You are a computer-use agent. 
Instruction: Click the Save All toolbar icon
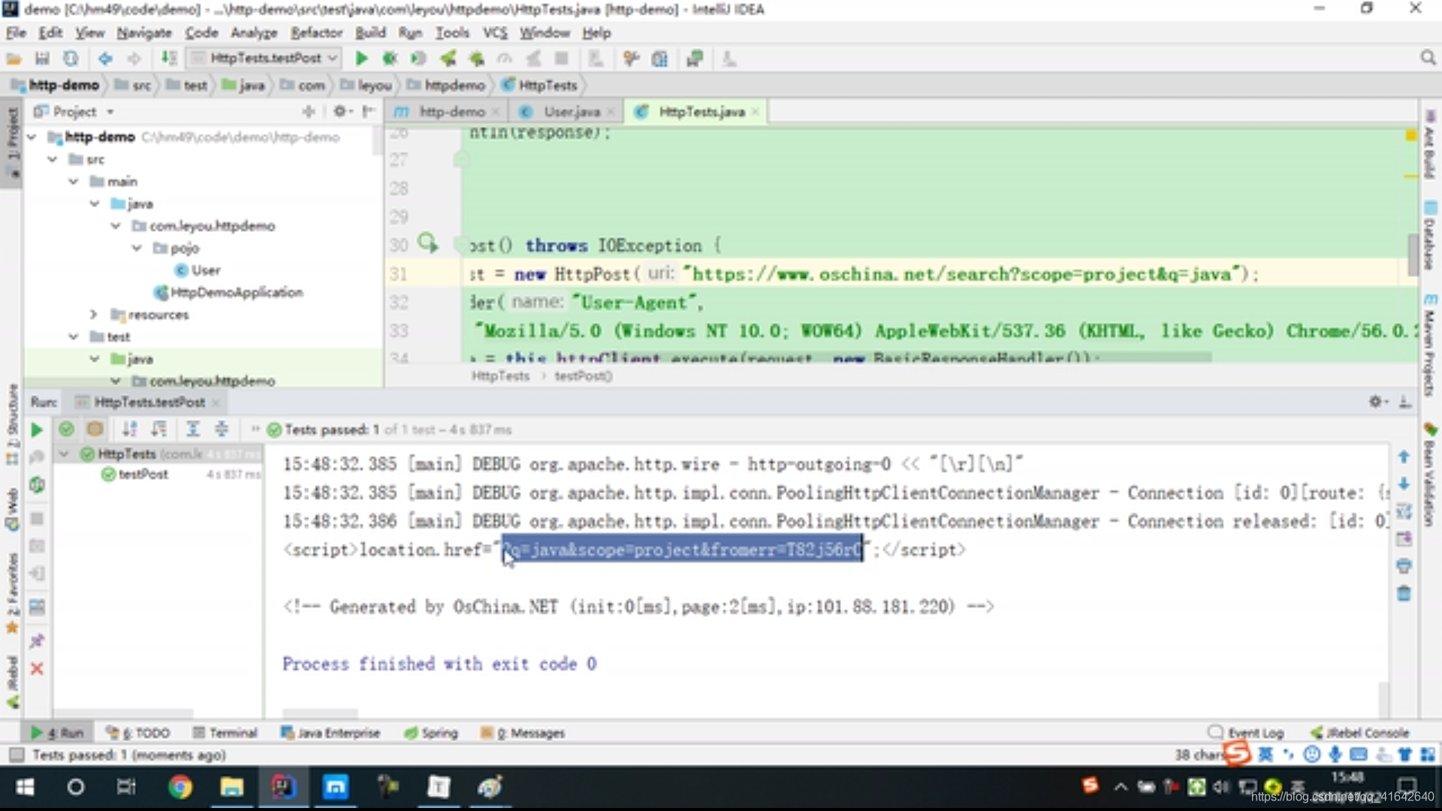coord(42,59)
